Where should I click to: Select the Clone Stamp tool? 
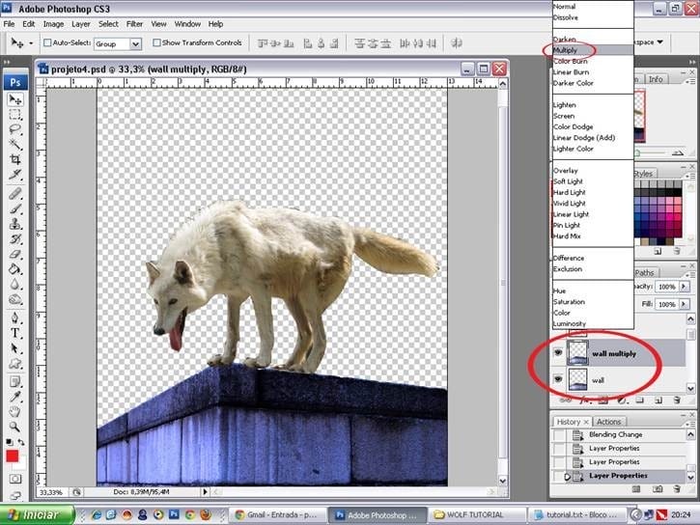pos(15,224)
